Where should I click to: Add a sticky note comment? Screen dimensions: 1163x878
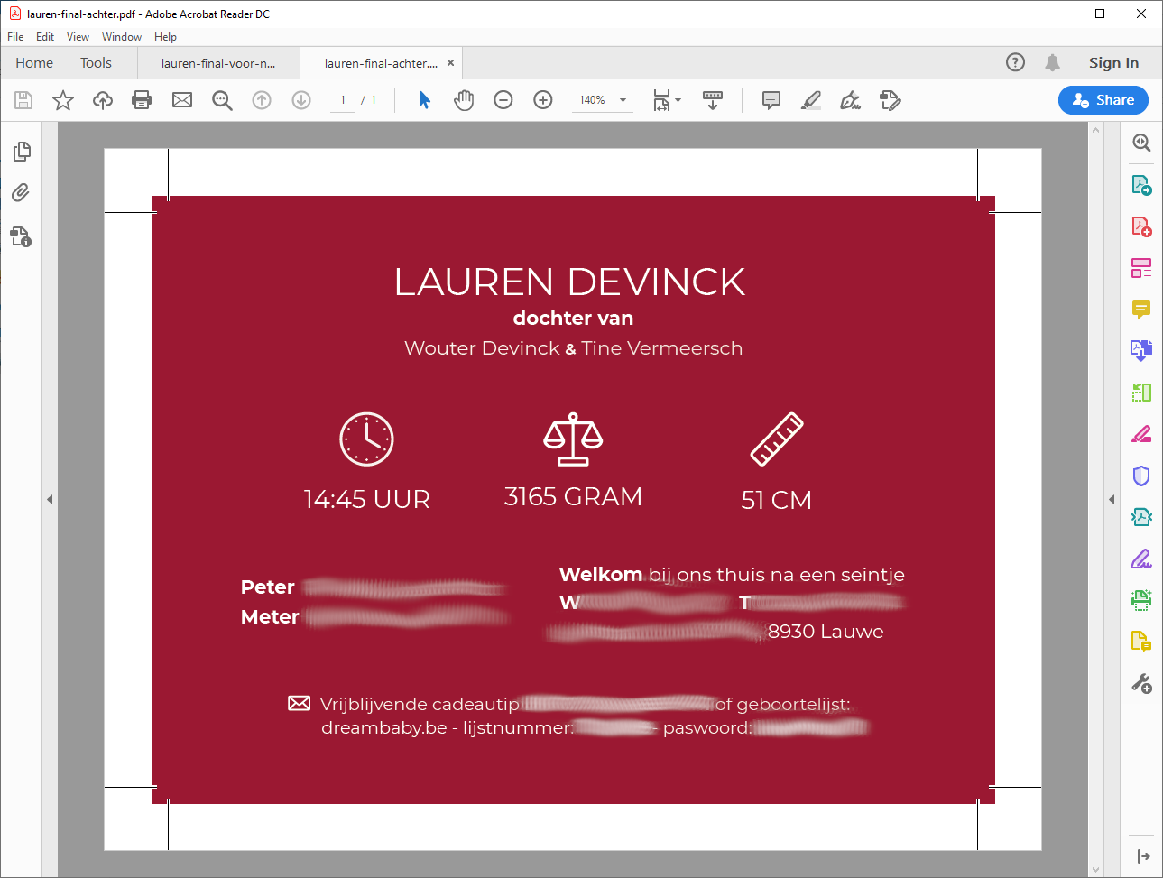pos(771,100)
